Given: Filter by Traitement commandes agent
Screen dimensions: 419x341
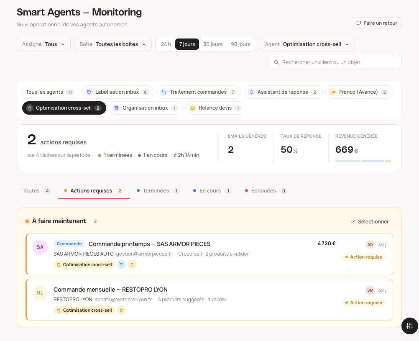Looking at the screenshot, I should [199, 92].
